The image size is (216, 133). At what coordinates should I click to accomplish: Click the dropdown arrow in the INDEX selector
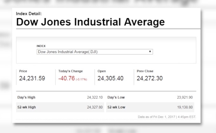(x=150, y=52)
